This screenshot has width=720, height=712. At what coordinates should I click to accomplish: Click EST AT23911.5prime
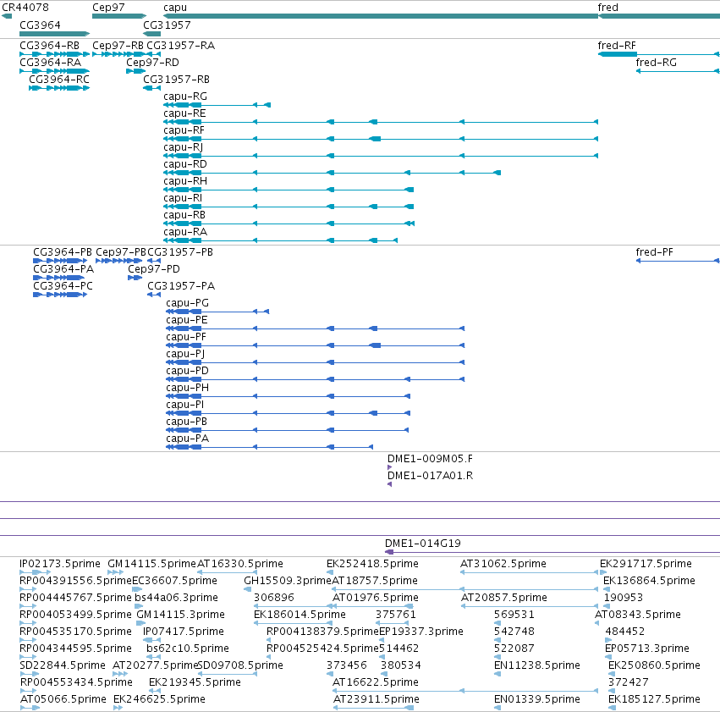pyautogui.click(x=373, y=708)
